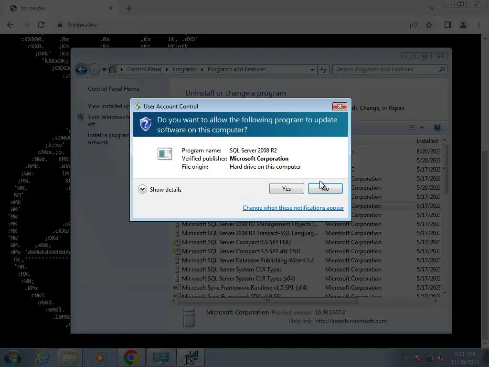
Task: Close the forkie.dev tab
Action: (110, 9)
